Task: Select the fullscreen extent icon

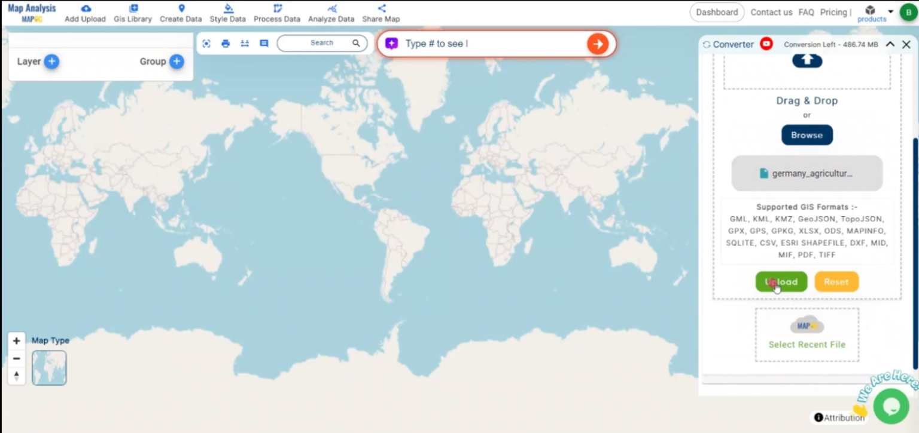Action: click(206, 43)
